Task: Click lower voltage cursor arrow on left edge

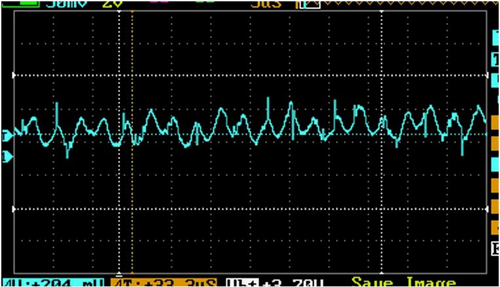Action: pyautogui.click(x=14, y=210)
